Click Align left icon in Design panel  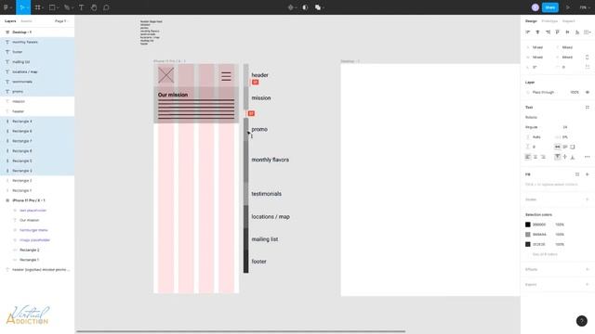528,32
